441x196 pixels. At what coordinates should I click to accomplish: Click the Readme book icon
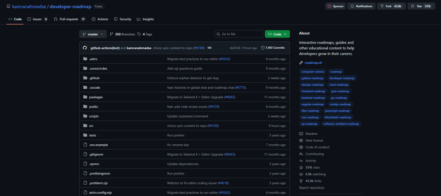pyautogui.click(x=301, y=134)
